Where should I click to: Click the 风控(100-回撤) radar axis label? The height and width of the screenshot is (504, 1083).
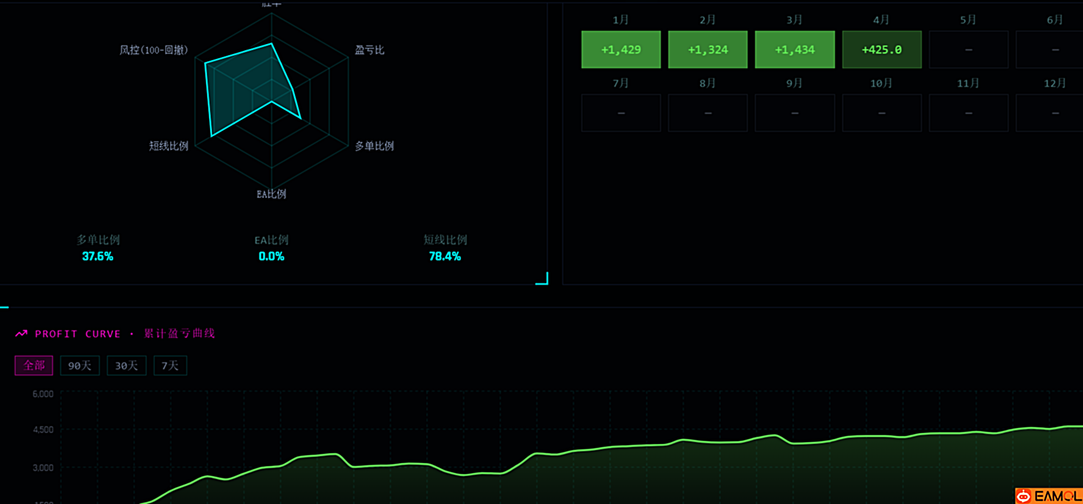tap(153, 50)
